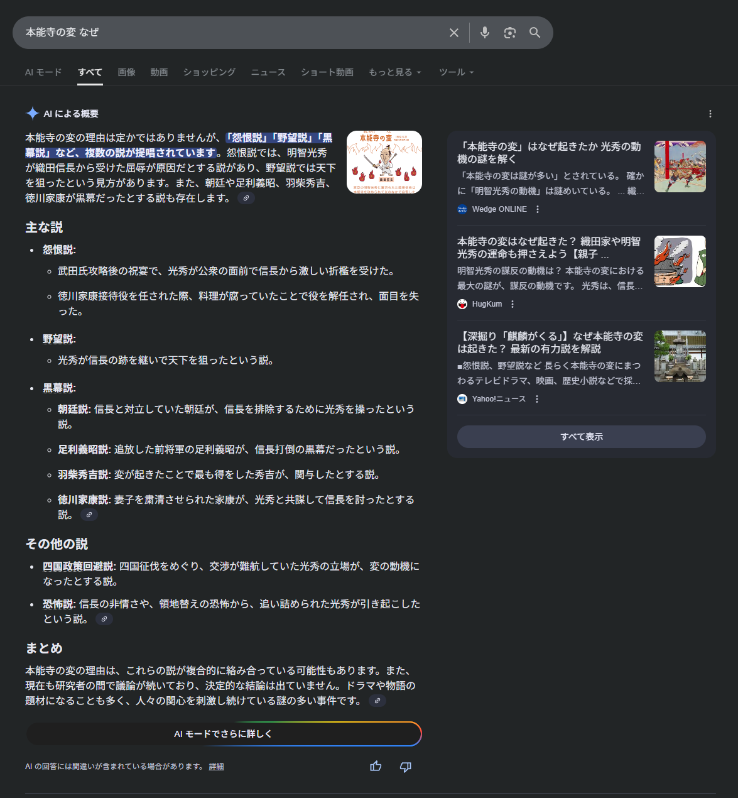738x798 pixels.
Task: Give a thumbs up to the AI answer
Action: click(376, 766)
